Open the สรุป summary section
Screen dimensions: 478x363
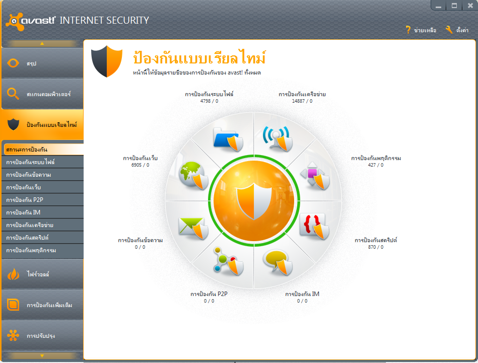click(42, 63)
